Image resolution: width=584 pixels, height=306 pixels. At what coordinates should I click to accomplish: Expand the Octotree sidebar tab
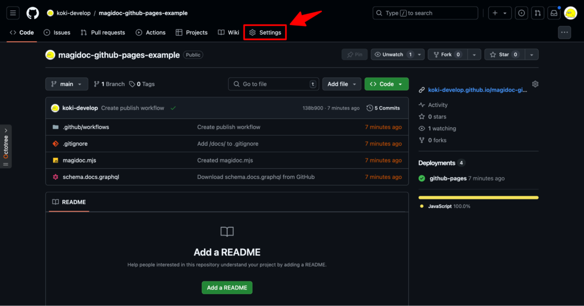point(6,146)
